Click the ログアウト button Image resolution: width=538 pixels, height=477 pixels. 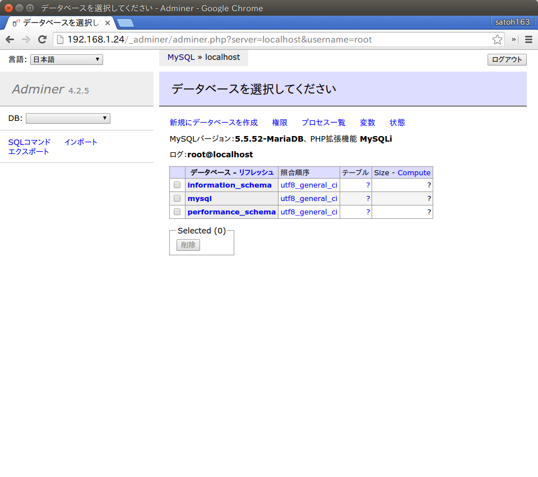pos(507,59)
